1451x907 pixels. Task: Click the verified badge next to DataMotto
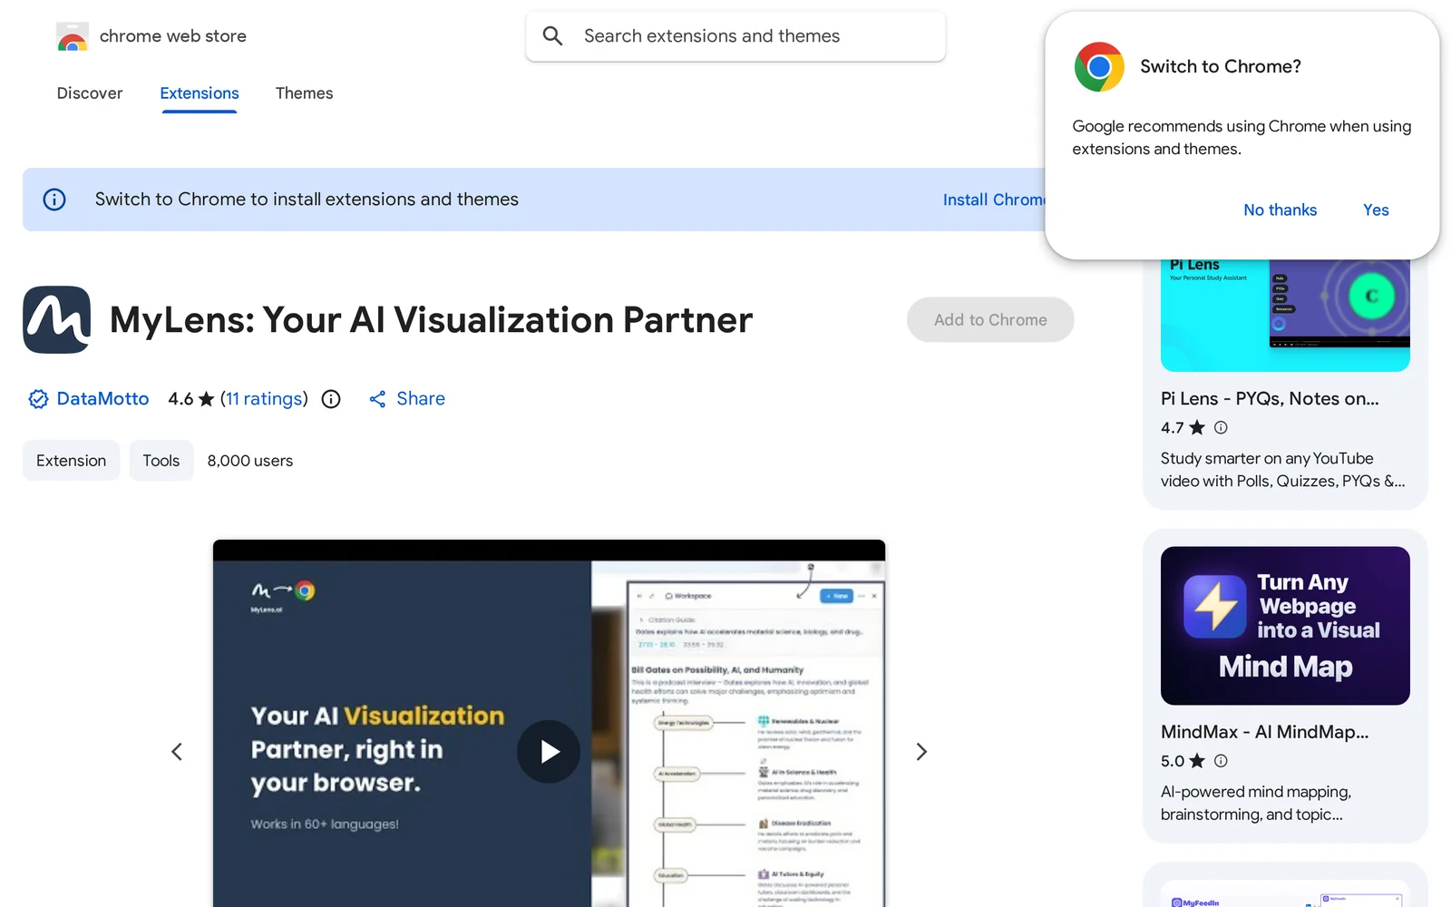38,399
